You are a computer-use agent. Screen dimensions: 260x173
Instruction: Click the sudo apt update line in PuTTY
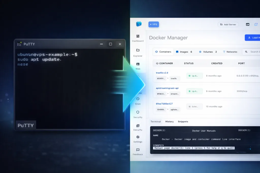click(x=39, y=59)
